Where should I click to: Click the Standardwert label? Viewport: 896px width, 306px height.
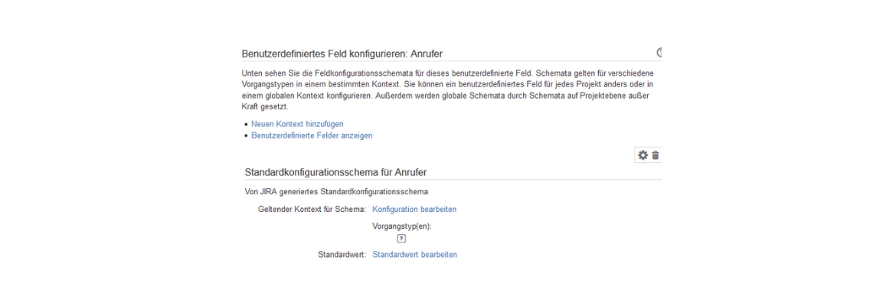click(x=342, y=255)
